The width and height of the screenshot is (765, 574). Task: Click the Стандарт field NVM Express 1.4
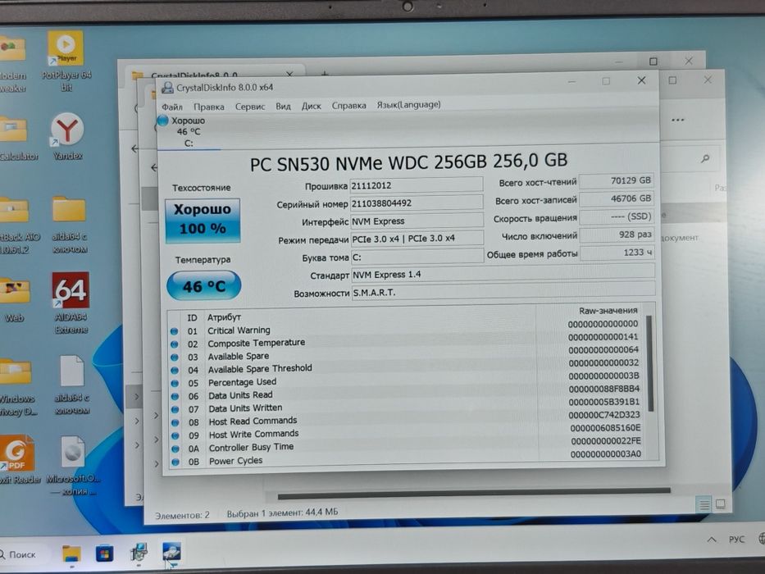pyautogui.click(x=503, y=273)
